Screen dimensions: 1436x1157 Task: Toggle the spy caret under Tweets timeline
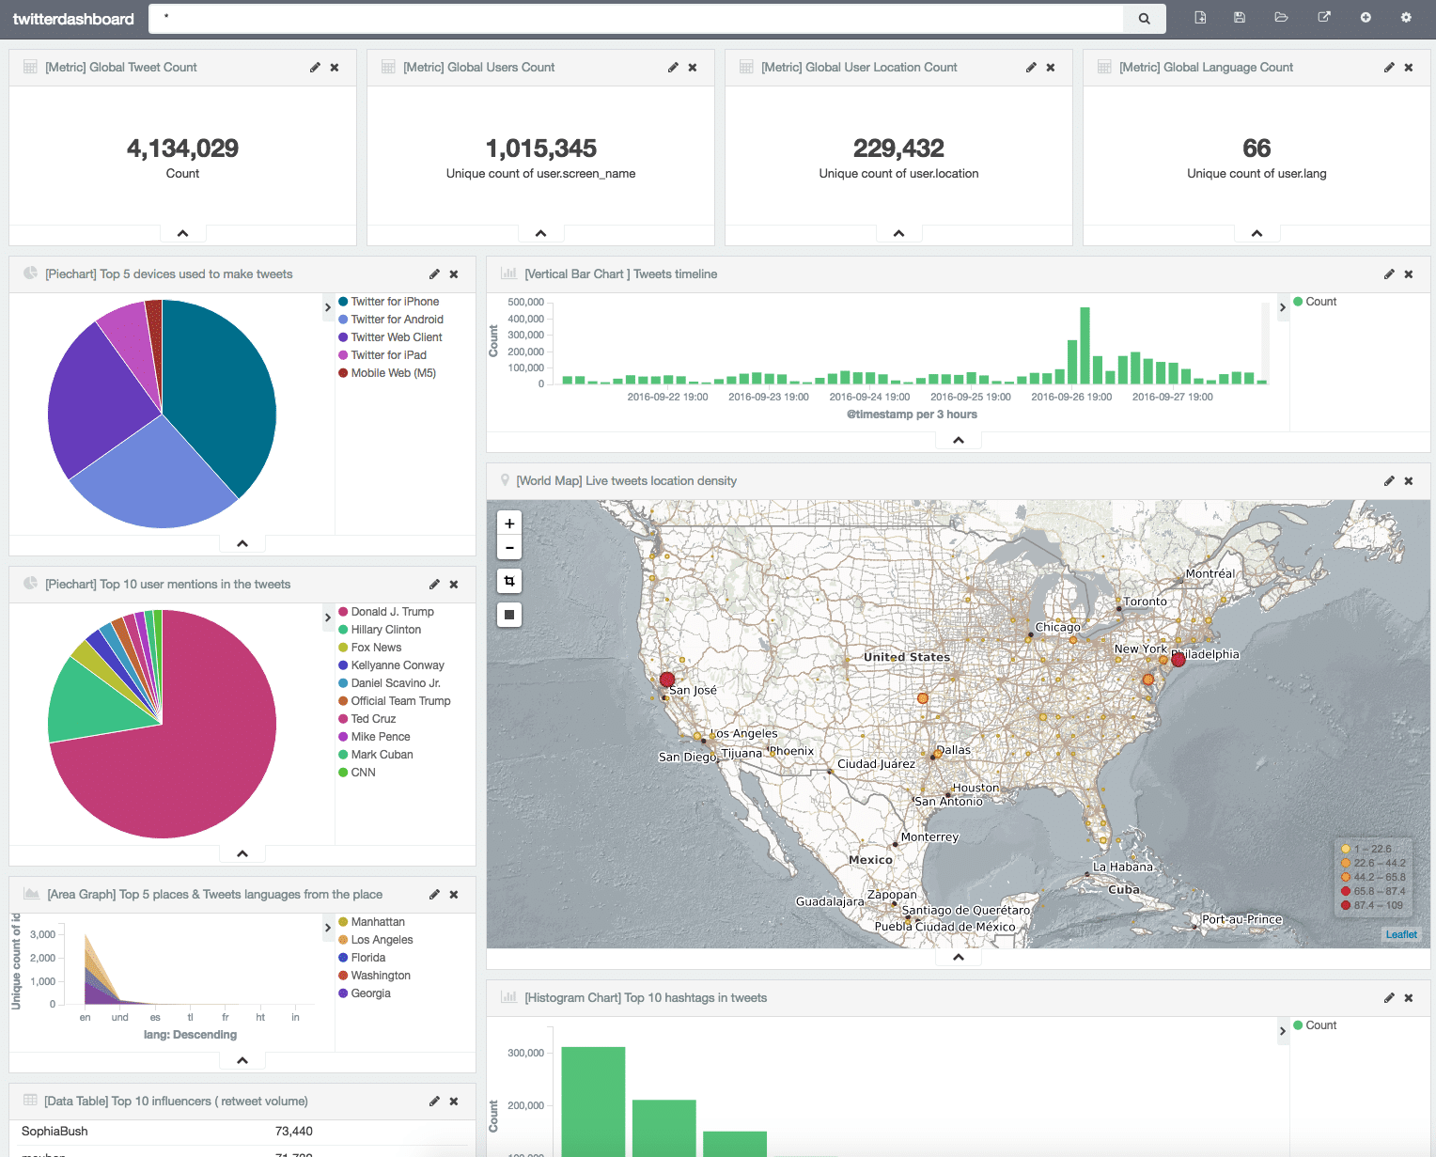959,440
